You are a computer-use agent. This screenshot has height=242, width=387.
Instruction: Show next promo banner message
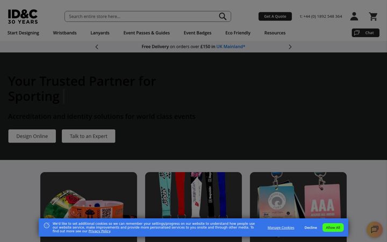point(290,47)
